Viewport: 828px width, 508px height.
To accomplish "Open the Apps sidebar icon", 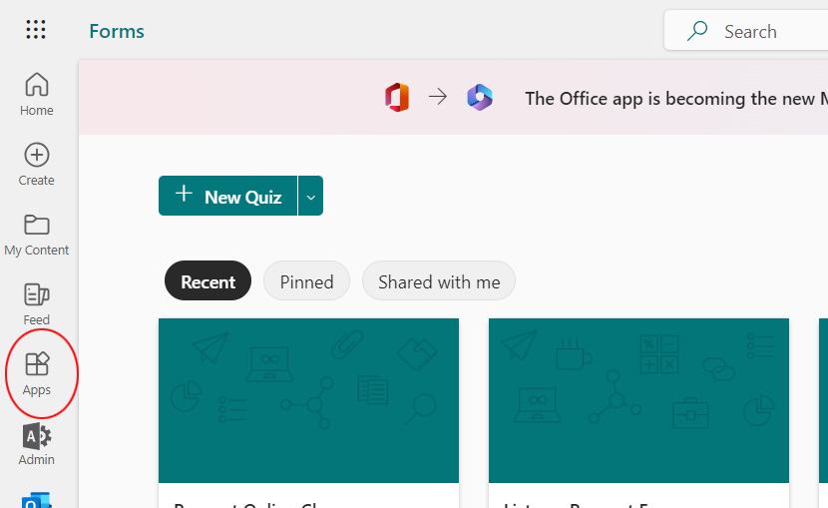I will (x=37, y=373).
